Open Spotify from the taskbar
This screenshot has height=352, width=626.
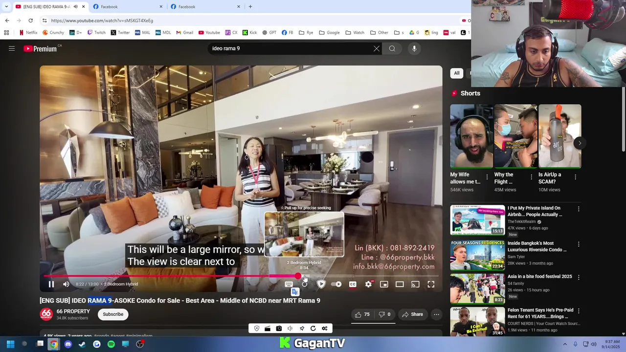(111, 344)
